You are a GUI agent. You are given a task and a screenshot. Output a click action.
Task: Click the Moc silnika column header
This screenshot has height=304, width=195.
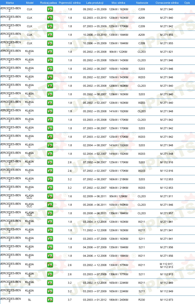118,3
